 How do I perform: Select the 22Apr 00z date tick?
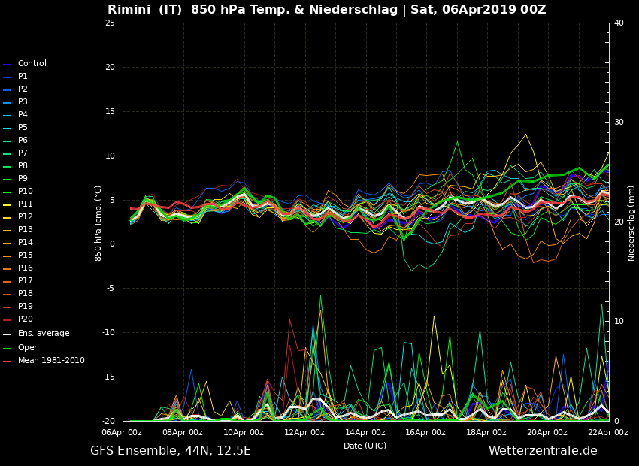pyautogui.click(x=607, y=433)
